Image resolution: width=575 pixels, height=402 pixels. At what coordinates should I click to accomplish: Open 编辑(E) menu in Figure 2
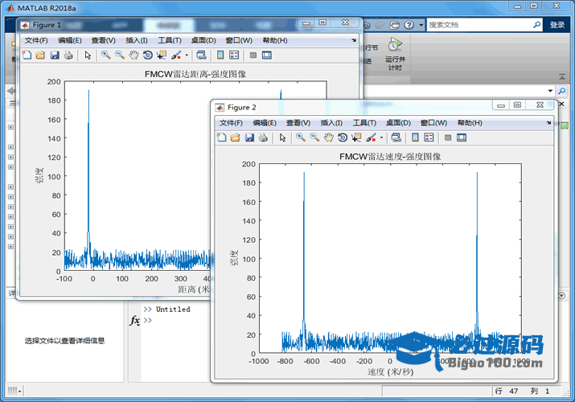[x=265, y=123]
